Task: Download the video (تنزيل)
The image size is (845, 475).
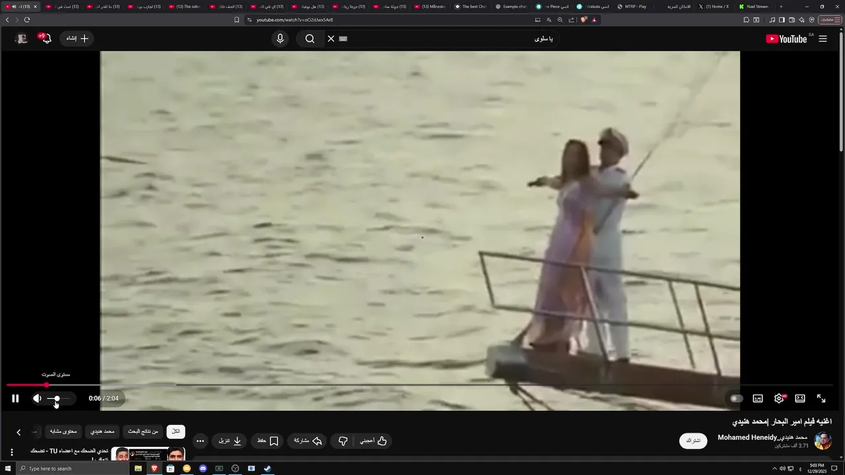Action: click(x=230, y=441)
